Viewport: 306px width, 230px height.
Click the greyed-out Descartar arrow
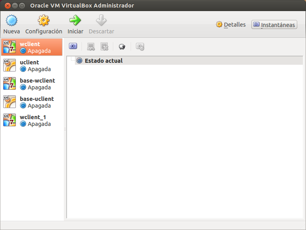[101, 24]
